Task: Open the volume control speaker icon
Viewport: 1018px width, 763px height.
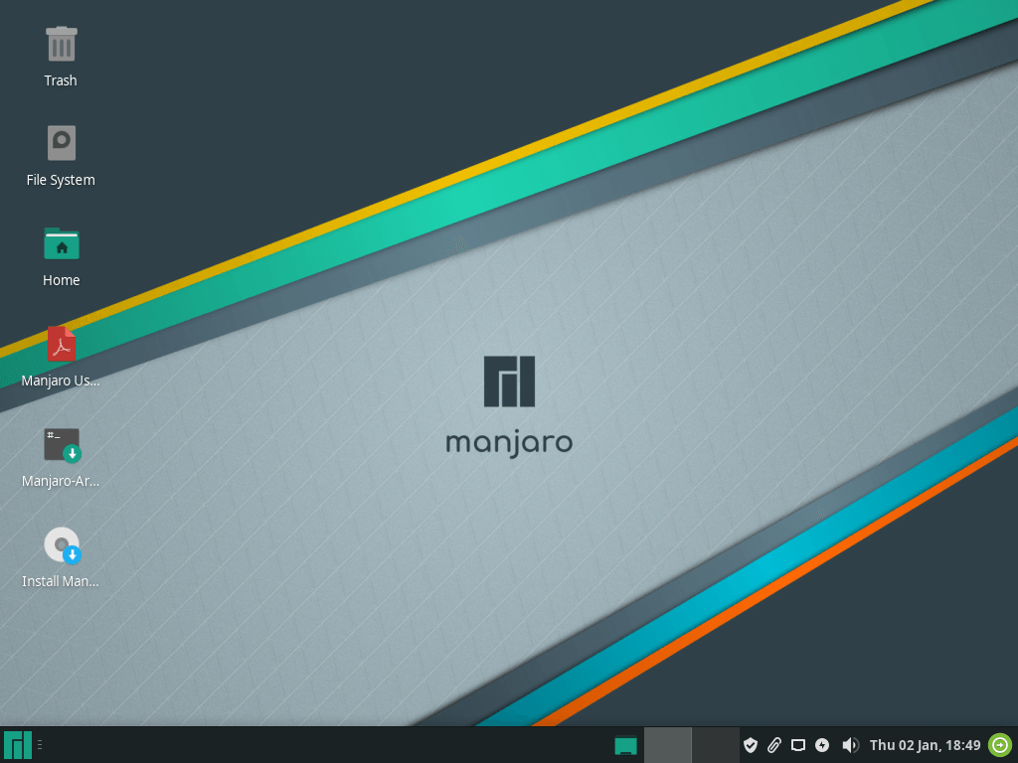Action: [x=851, y=744]
